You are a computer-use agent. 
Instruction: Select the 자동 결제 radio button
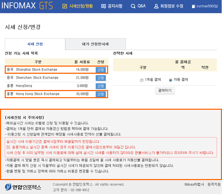[170, 80]
